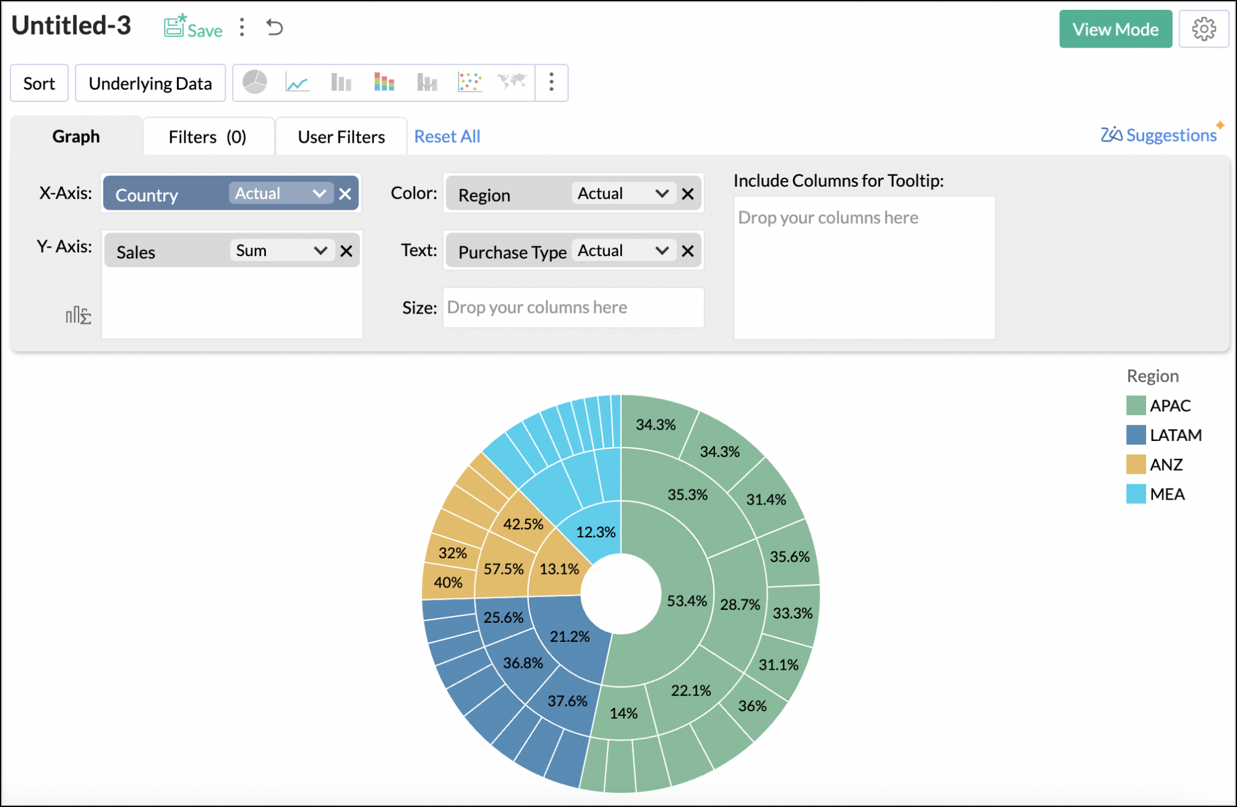Viewport: 1237px width, 807px height.
Task: Switch to the Filters tab
Action: point(208,136)
